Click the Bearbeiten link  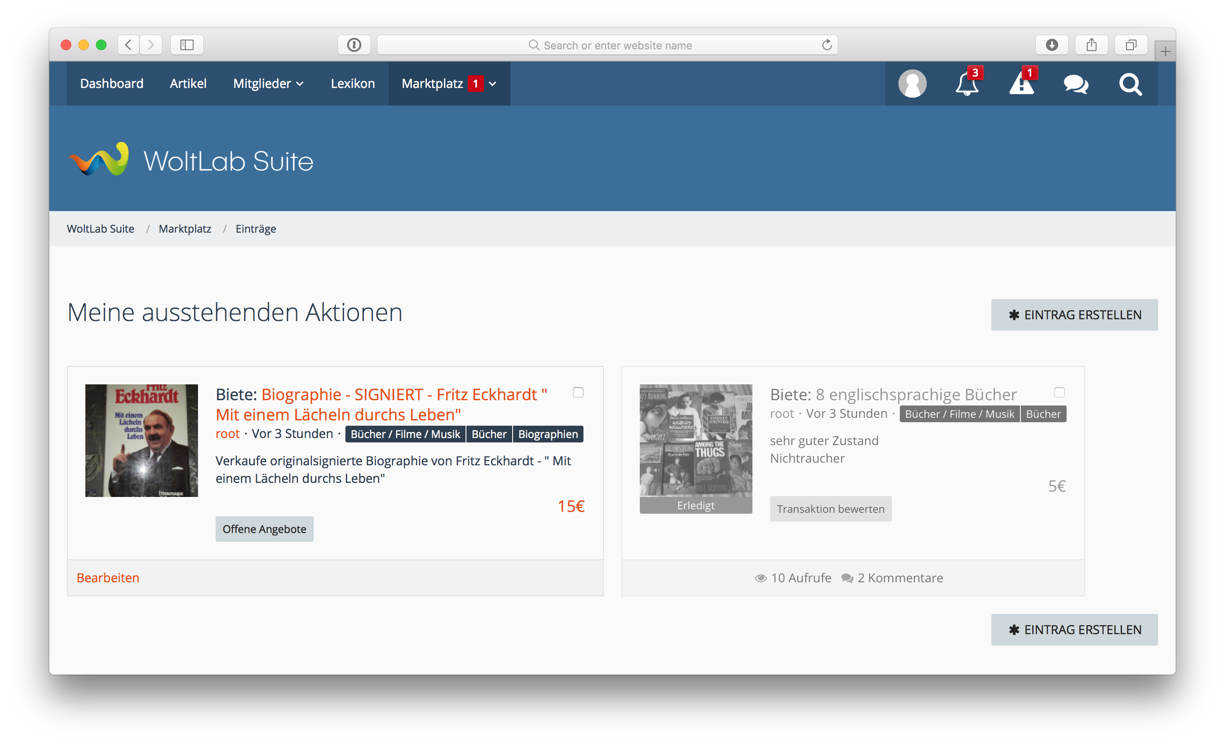coord(108,577)
